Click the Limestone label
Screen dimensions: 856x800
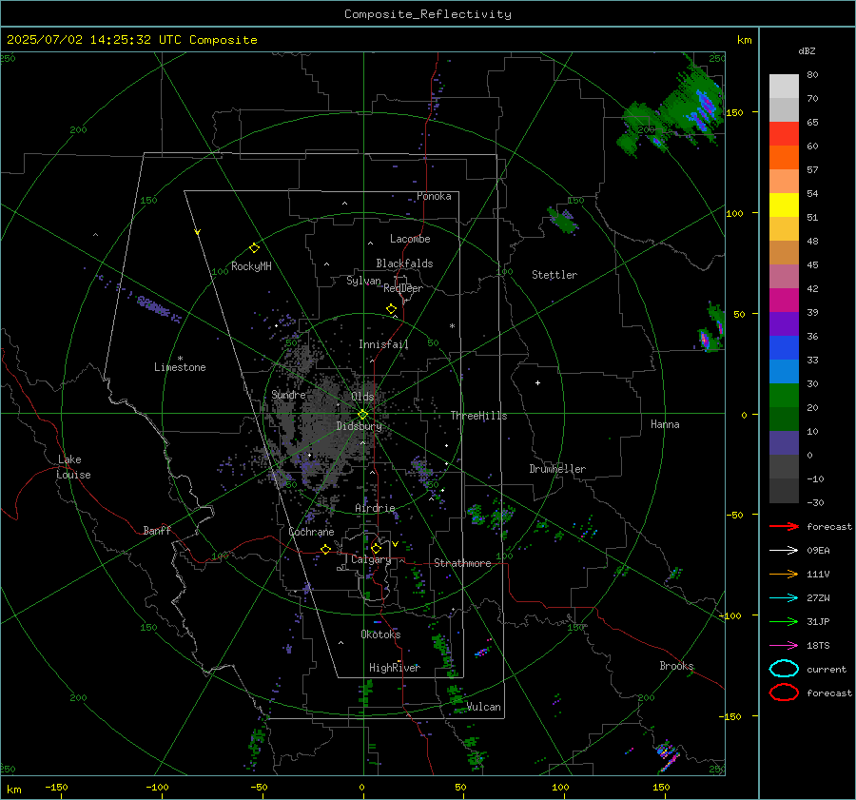click(180, 367)
